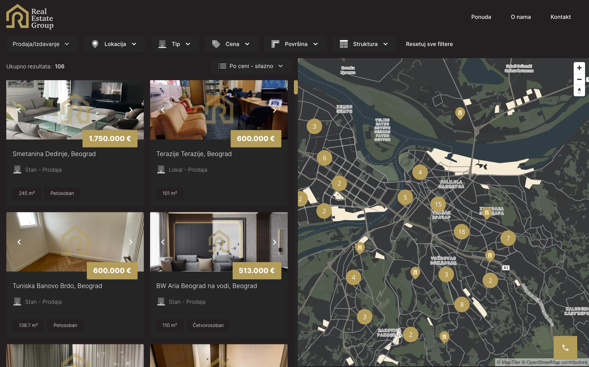The height and width of the screenshot is (367, 589).
Task: Click the results list scrollbar handle
Action: pyautogui.click(x=295, y=87)
